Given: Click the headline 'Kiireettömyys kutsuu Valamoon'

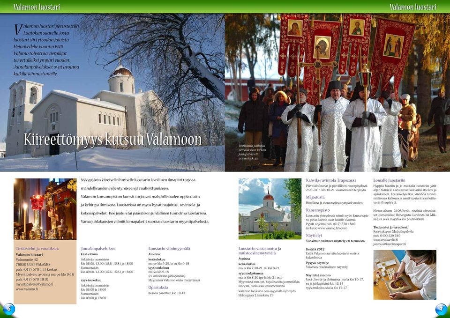Looking at the screenshot, I should [x=113, y=140].
